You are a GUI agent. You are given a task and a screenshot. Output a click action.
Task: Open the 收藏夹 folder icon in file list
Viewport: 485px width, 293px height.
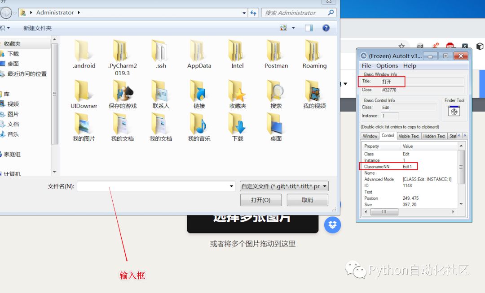[238, 94]
